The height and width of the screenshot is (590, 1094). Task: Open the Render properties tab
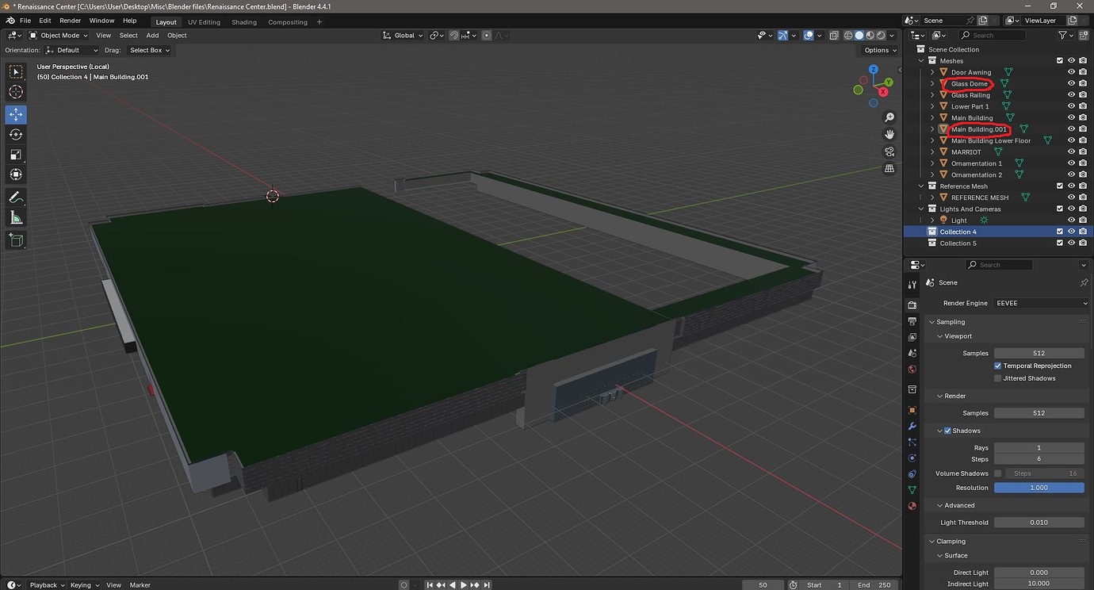(912, 305)
